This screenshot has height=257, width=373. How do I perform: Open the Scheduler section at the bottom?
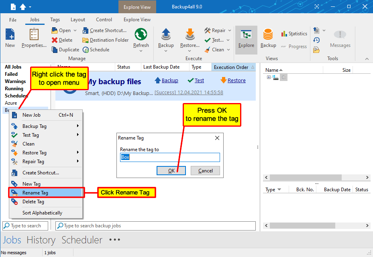click(x=82, y=240)
